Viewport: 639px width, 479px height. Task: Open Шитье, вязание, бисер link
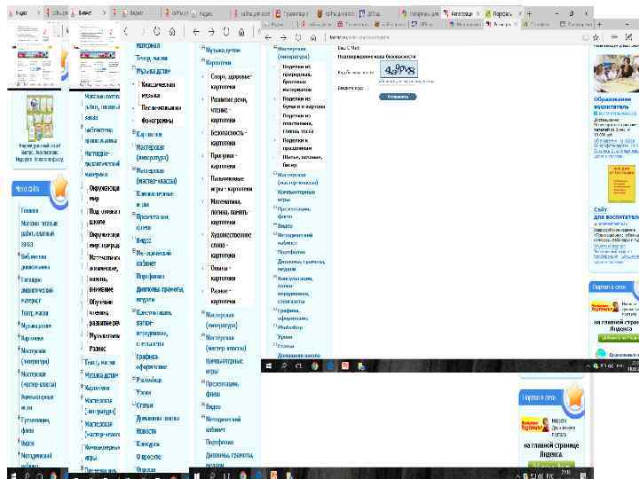pyautogui.click(x=303, y=161)
